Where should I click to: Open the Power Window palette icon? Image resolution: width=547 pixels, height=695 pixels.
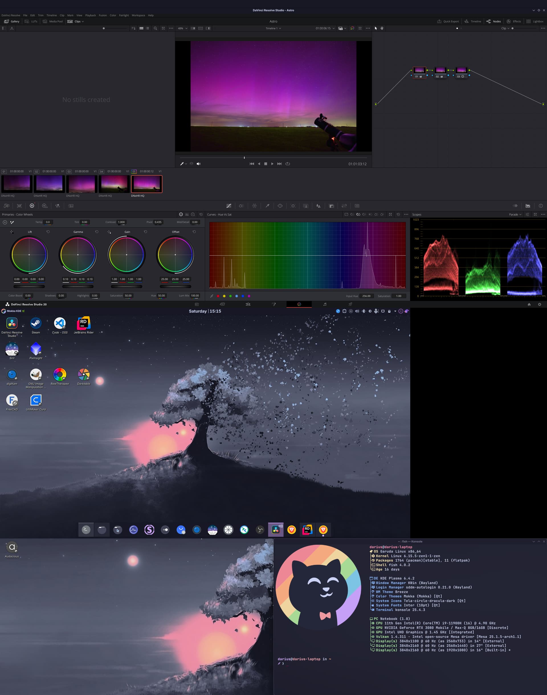(280, 206)
